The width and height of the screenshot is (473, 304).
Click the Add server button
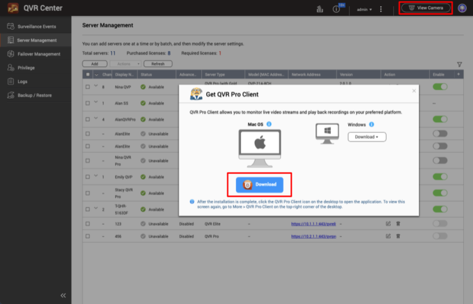[x=95, y=64]
